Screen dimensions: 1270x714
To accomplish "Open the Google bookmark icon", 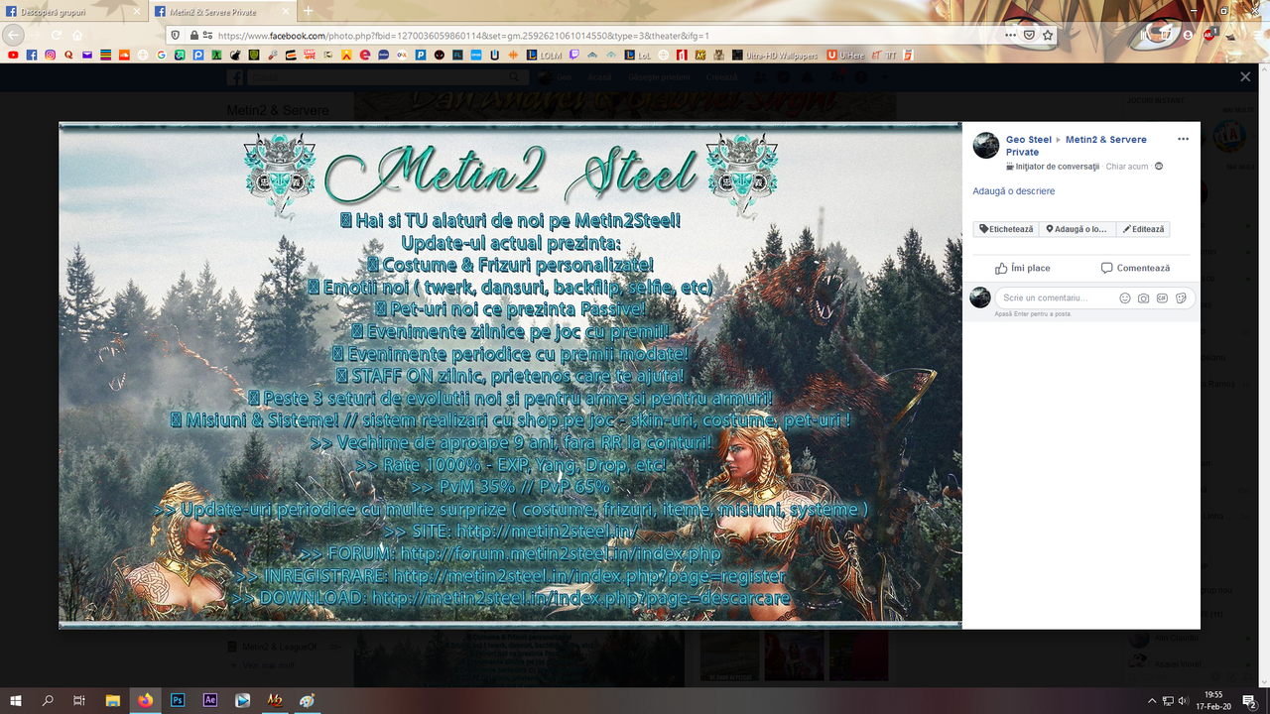I will tap(161, 55).
